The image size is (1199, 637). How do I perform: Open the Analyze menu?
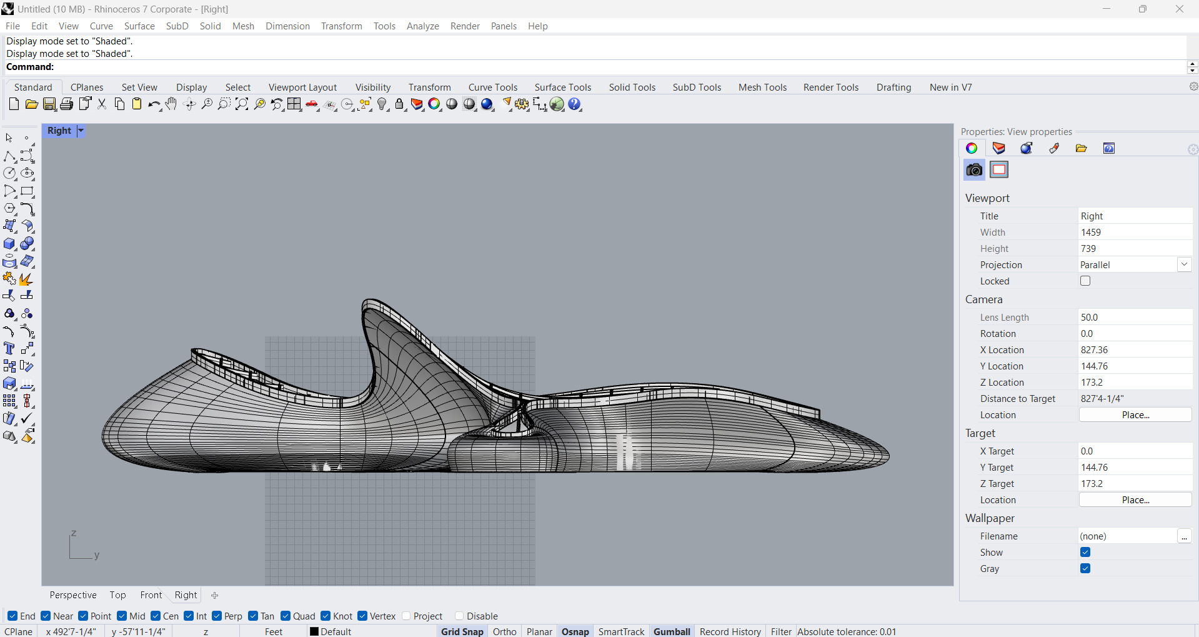click(x=423, y=26)
